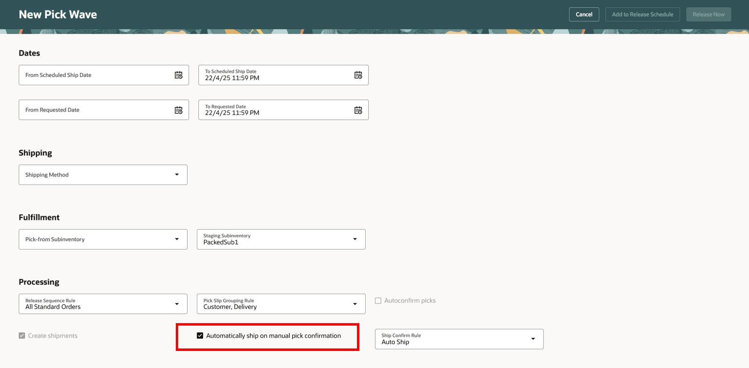Enable the Autoconfirm picks checkbox
749x368 pixels.
coord(378,301)
